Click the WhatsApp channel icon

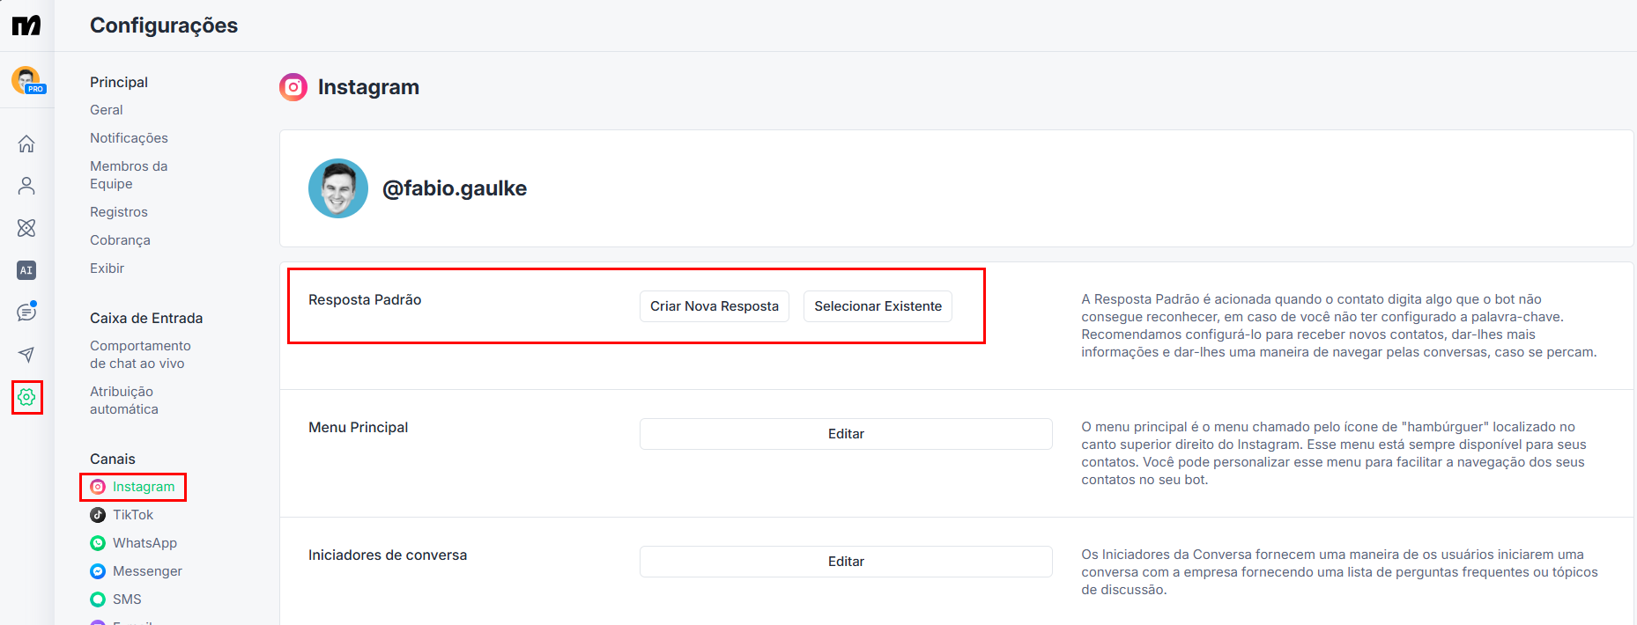pyautogui.click(x=98, y=543)
